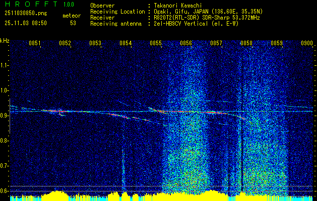Click frequency label 0.7

point(5,166)
